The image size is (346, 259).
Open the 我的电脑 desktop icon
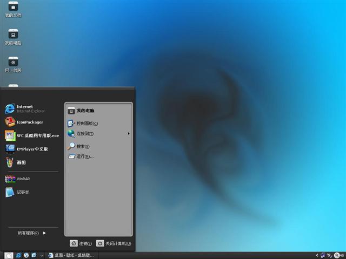pyautogui.click(x=13, y=37)
